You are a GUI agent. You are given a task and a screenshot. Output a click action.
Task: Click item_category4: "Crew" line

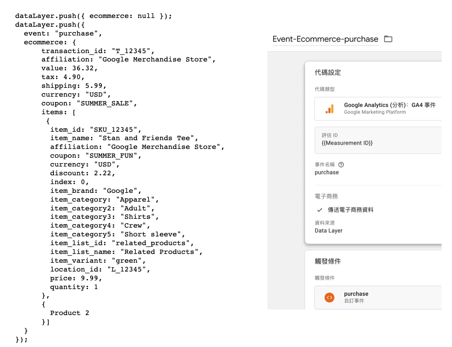tap(100, 226)
